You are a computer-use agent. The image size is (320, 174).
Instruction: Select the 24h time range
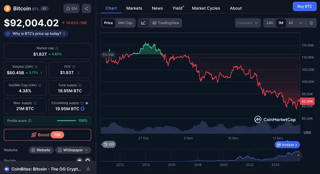click(x=269, y=23)
